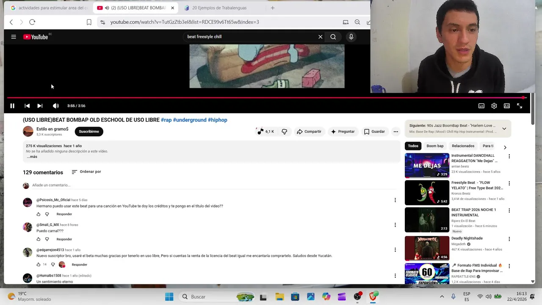Viewport: 542px width, 305px height.
Task: Skip back to the previous video
Action: (27, 106)
